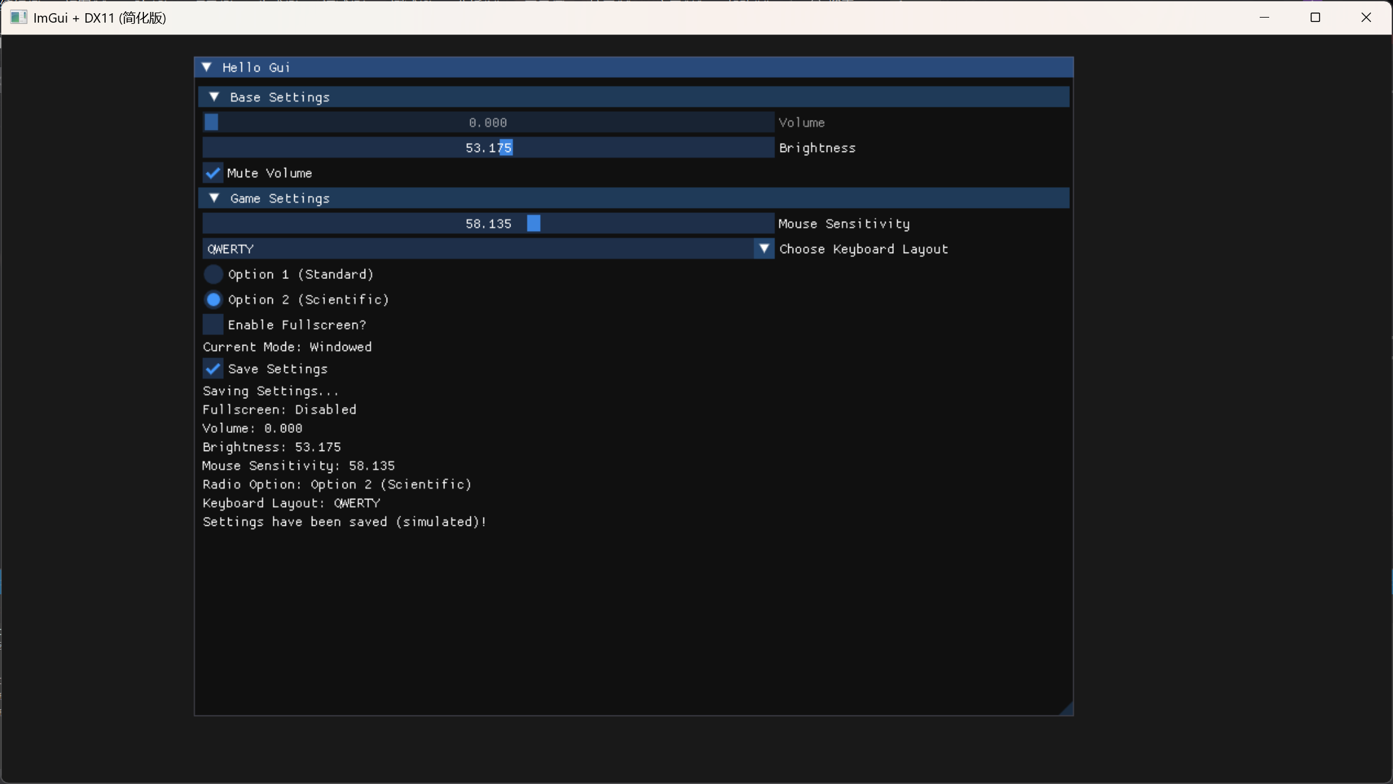Collapse the Game Settings section
This screenshot has height=784, width=1393.
click(x=215, y=198)
